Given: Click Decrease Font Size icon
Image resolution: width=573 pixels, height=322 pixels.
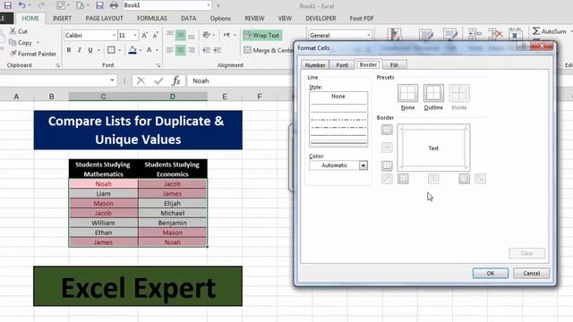Looking at the screenshot, I should click(x=155, y=36).
